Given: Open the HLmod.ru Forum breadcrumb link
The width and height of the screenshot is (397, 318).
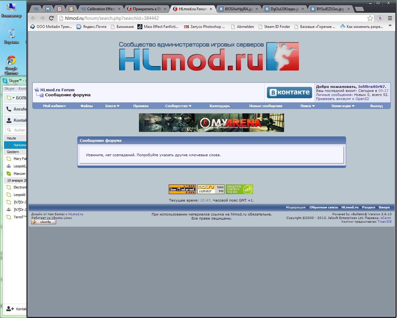Looking at the screenshot, I should coord(57,90).
